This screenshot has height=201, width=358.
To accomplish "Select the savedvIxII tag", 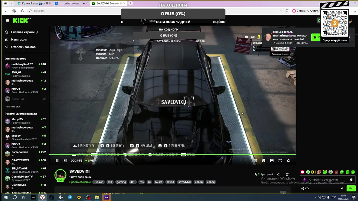I will pyautogui.click(x=185, y=182).
